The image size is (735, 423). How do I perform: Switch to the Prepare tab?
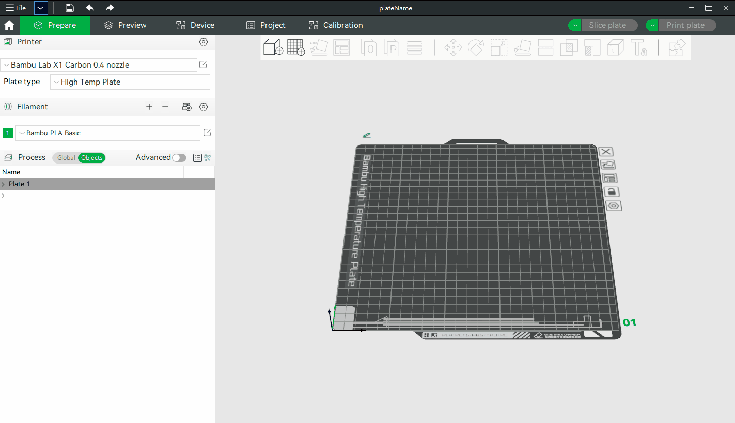tap(55, 25)
